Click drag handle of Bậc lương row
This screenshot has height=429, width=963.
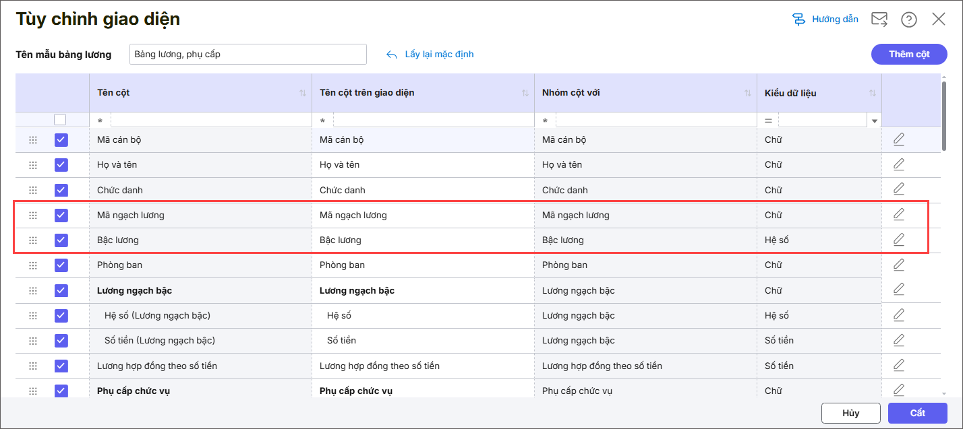click(x=33, y=240)
